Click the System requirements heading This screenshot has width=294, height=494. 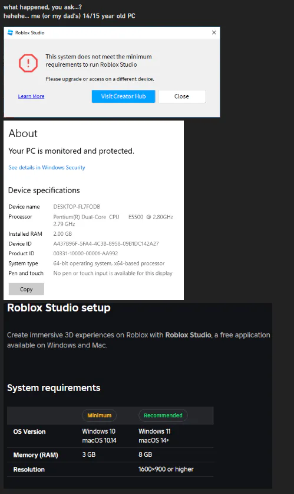[54, 388]
